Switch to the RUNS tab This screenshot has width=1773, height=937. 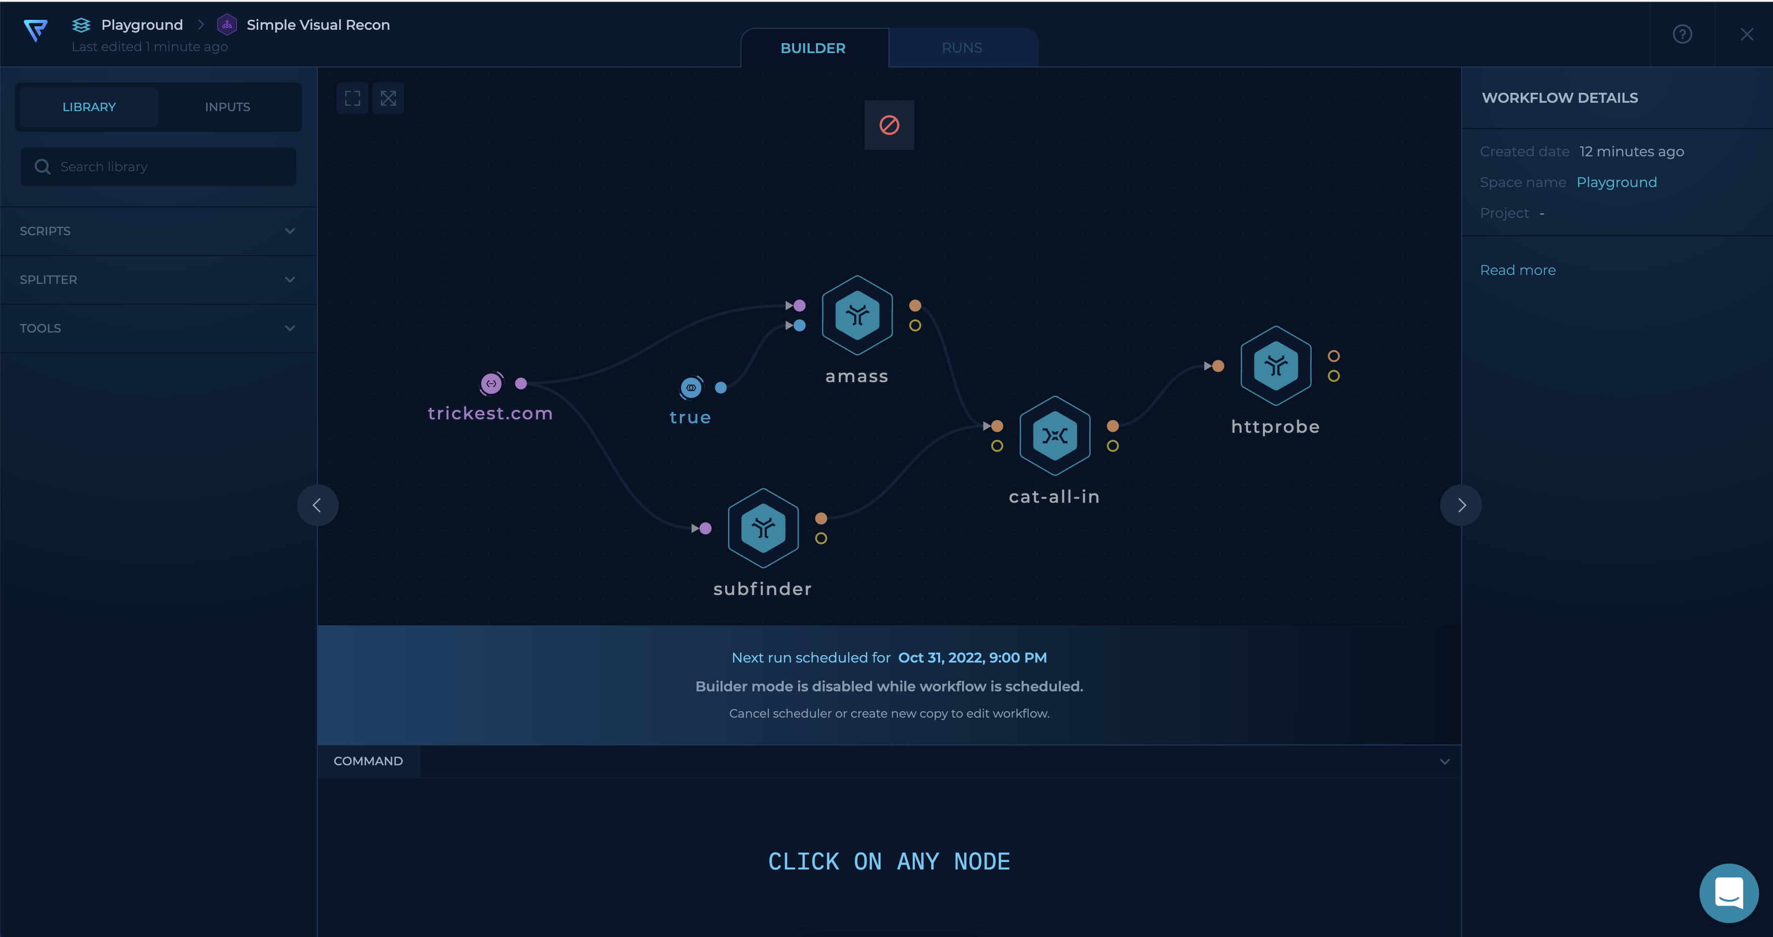961,47
